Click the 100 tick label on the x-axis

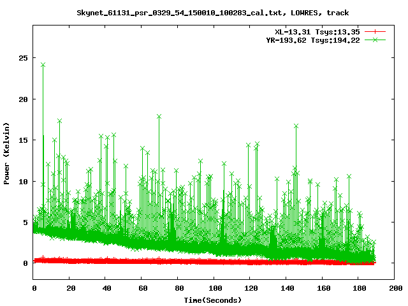click(214, 288)
